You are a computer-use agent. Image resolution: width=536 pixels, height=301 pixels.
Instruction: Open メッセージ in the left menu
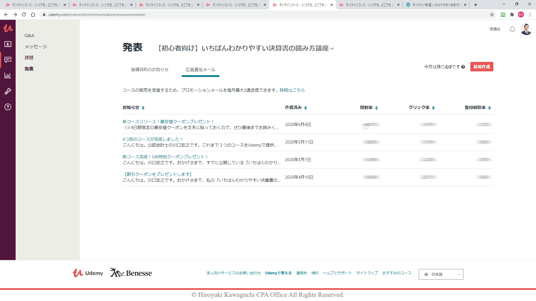[x=36, y=47]
